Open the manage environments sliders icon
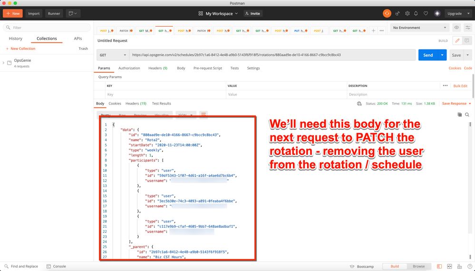The width and height of the screenshot is (475, 271). tap(468, 28)
